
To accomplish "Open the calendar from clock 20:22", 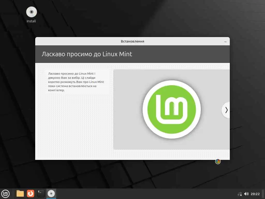I will tap(255, 194).
